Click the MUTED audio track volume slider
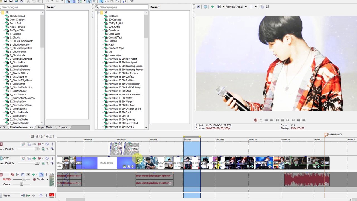The image size is (357, 201). [24, 180]
